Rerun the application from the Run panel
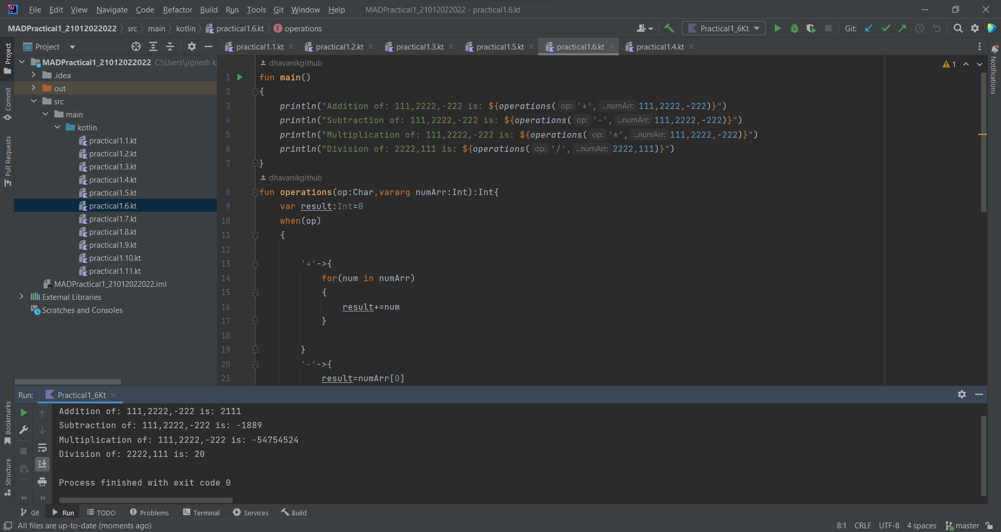Viewport: 1001px width, 532px height. pos(23,413)
